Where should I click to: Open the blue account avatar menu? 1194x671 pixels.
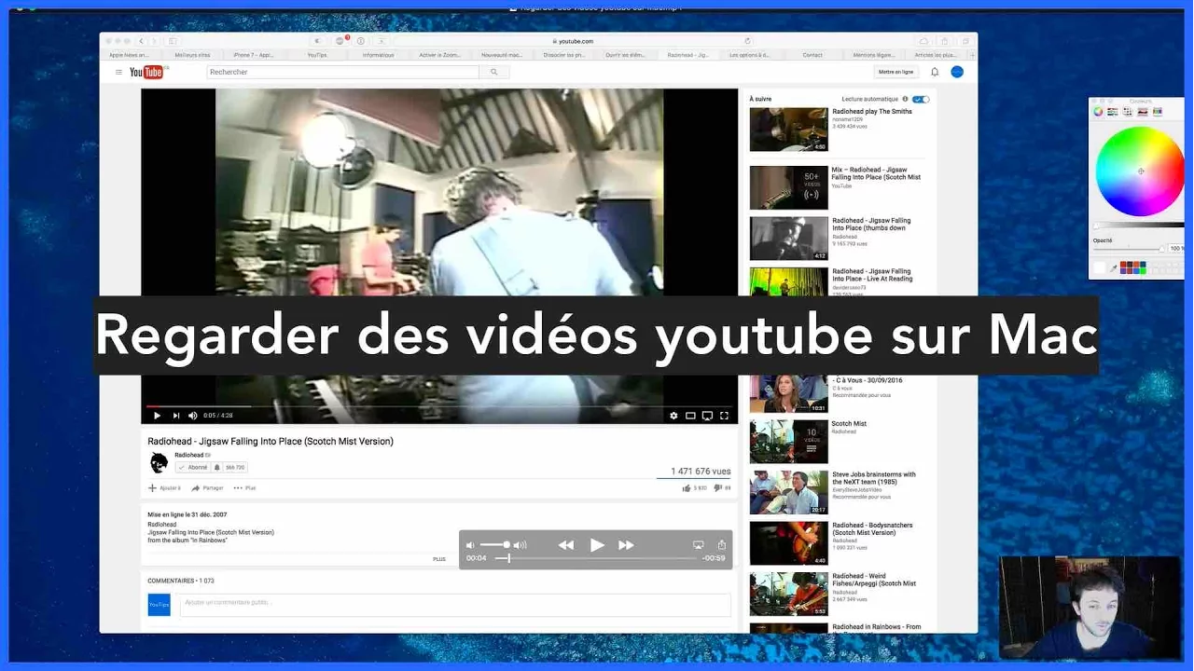(957, 72)
